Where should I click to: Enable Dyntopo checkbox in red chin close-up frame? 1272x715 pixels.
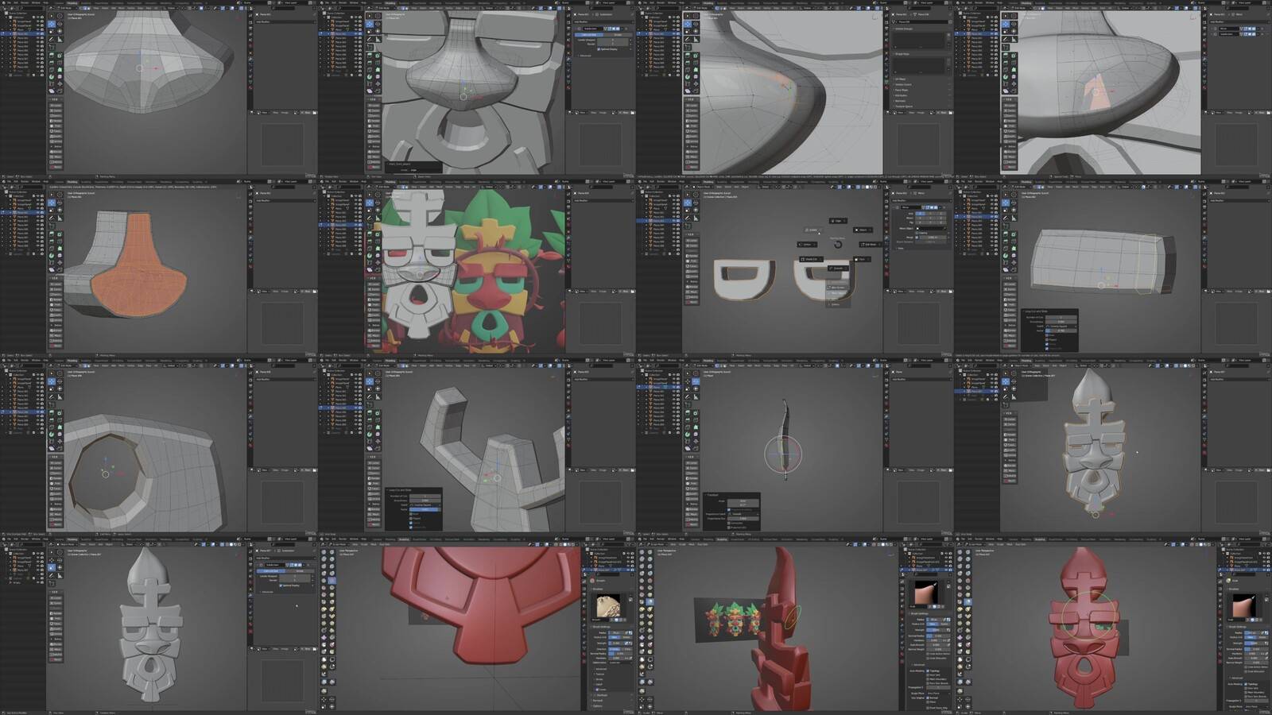pyautogui.click(x=596, y=694)
